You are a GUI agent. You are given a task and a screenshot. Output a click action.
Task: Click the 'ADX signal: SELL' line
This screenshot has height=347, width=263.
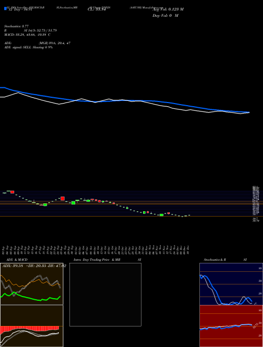pos(28,47)
